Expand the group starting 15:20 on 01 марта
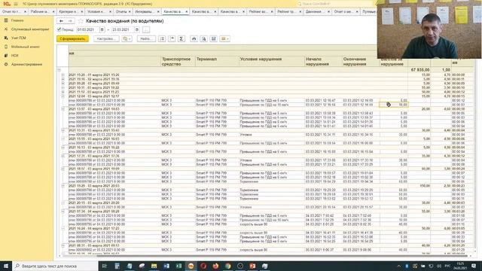Screen dimensions: 482x271 click(63, 75)
